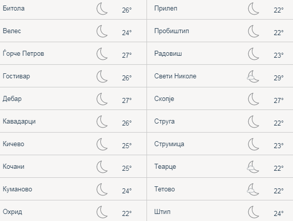This screenshot has height=221, width=293.
Task: Select the Радовиш city row label
Action: point(168,54)
